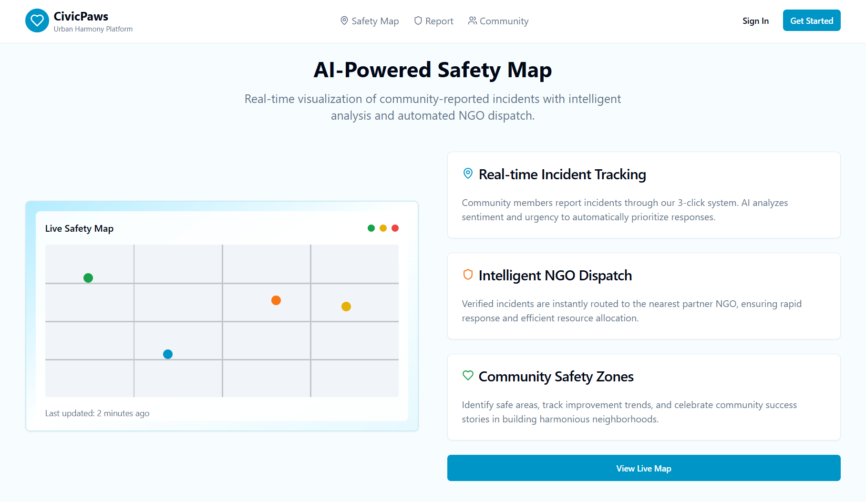This screenshot has width=866, height=502.
Task: Click the CivicPaws heart logo icon
Action: (x=37, y=20)
